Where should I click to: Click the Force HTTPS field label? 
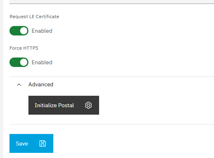[x=24, y=48]
